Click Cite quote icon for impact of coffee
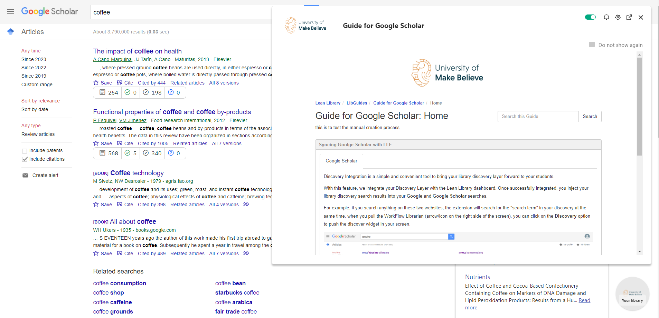Viewport: 659px width, 318px height. pos(120,82)
